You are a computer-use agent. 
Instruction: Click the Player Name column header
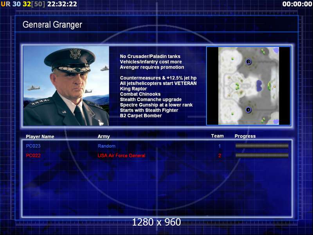[40, 136]
